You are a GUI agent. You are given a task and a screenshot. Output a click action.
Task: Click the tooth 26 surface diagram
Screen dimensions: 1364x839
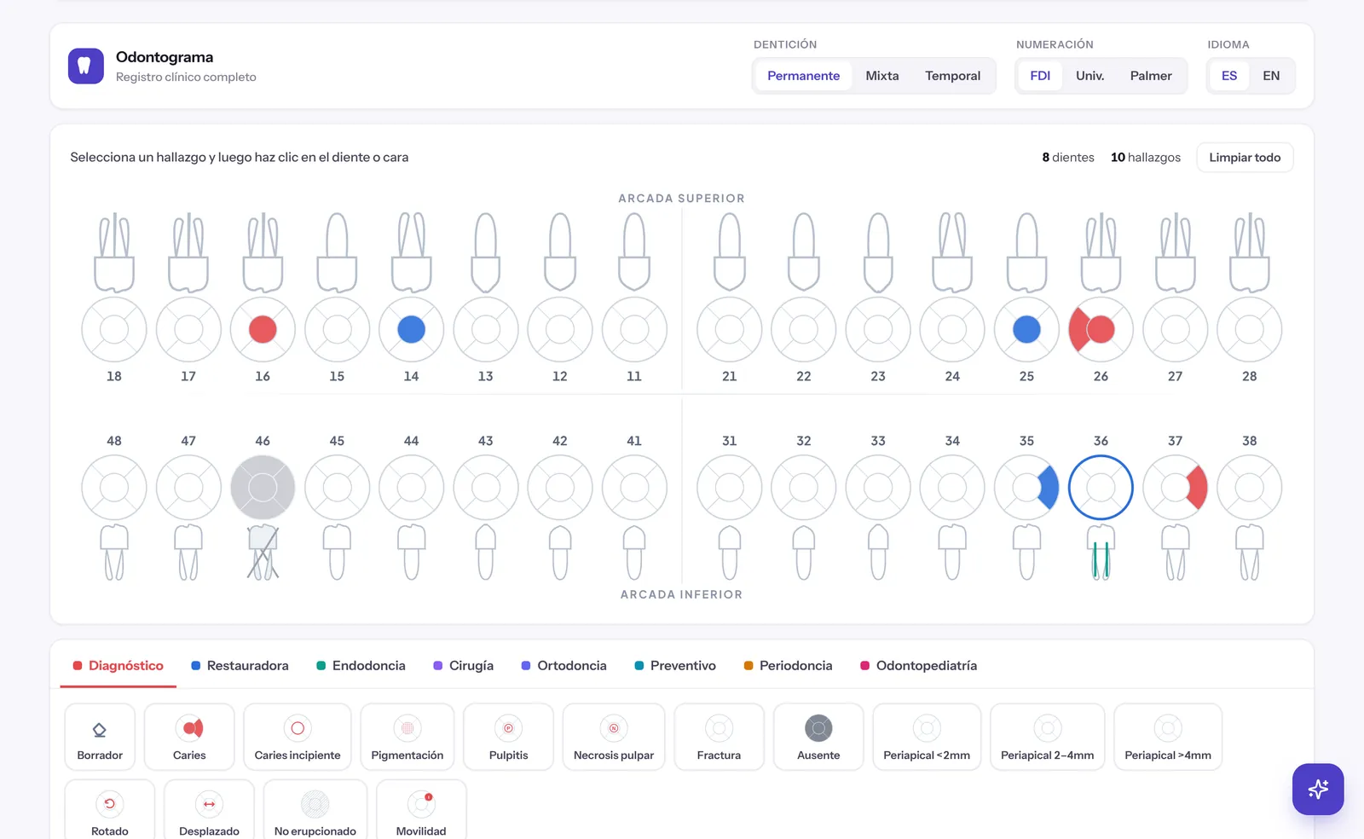[x=1101, y=329]
